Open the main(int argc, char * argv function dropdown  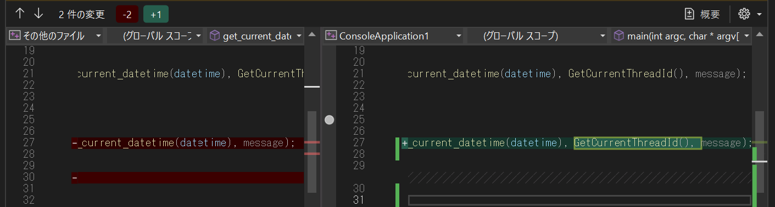(681, 36)
